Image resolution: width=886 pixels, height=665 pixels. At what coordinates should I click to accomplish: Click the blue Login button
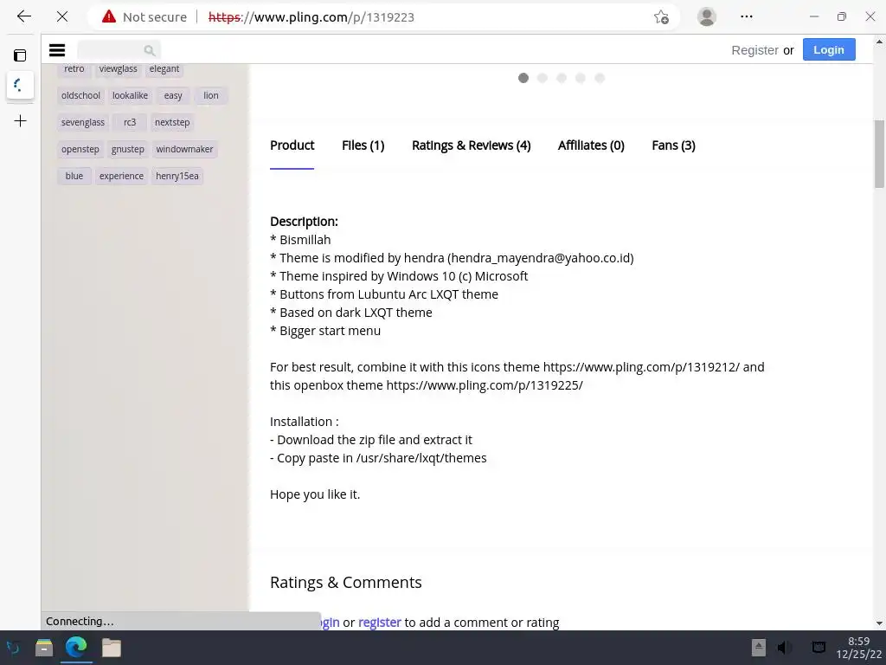click(x=829, y=49)
